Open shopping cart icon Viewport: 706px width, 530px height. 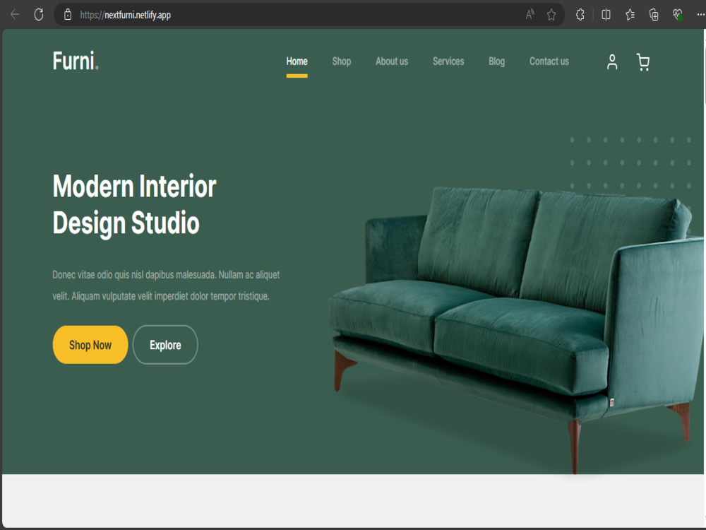tap(643, 62)
